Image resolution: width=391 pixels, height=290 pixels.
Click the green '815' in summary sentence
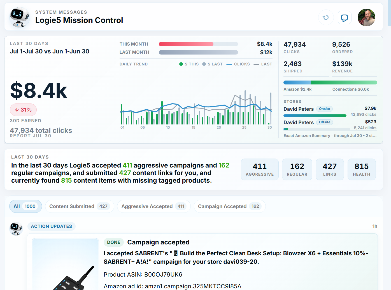click(66, 180)
